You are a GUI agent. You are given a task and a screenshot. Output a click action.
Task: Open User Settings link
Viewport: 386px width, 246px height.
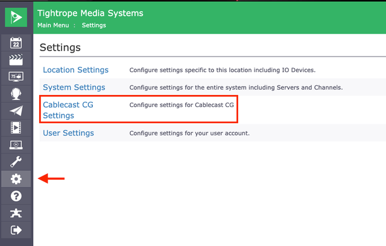[x=68, y=133]
